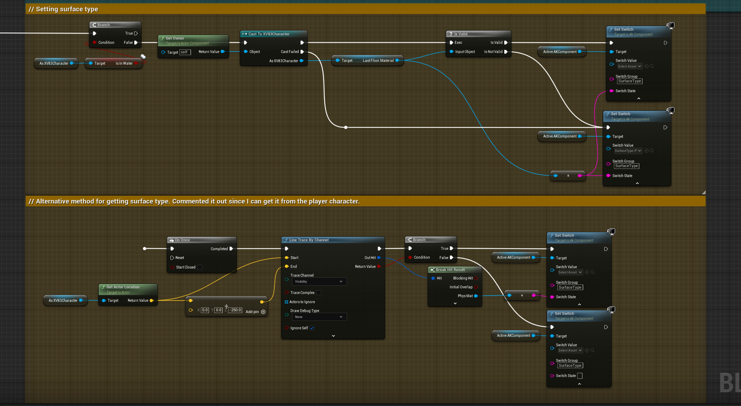741x406 pixels.
Task: Click the Cast To XV83Character header icon
Action: pos(244,34)
